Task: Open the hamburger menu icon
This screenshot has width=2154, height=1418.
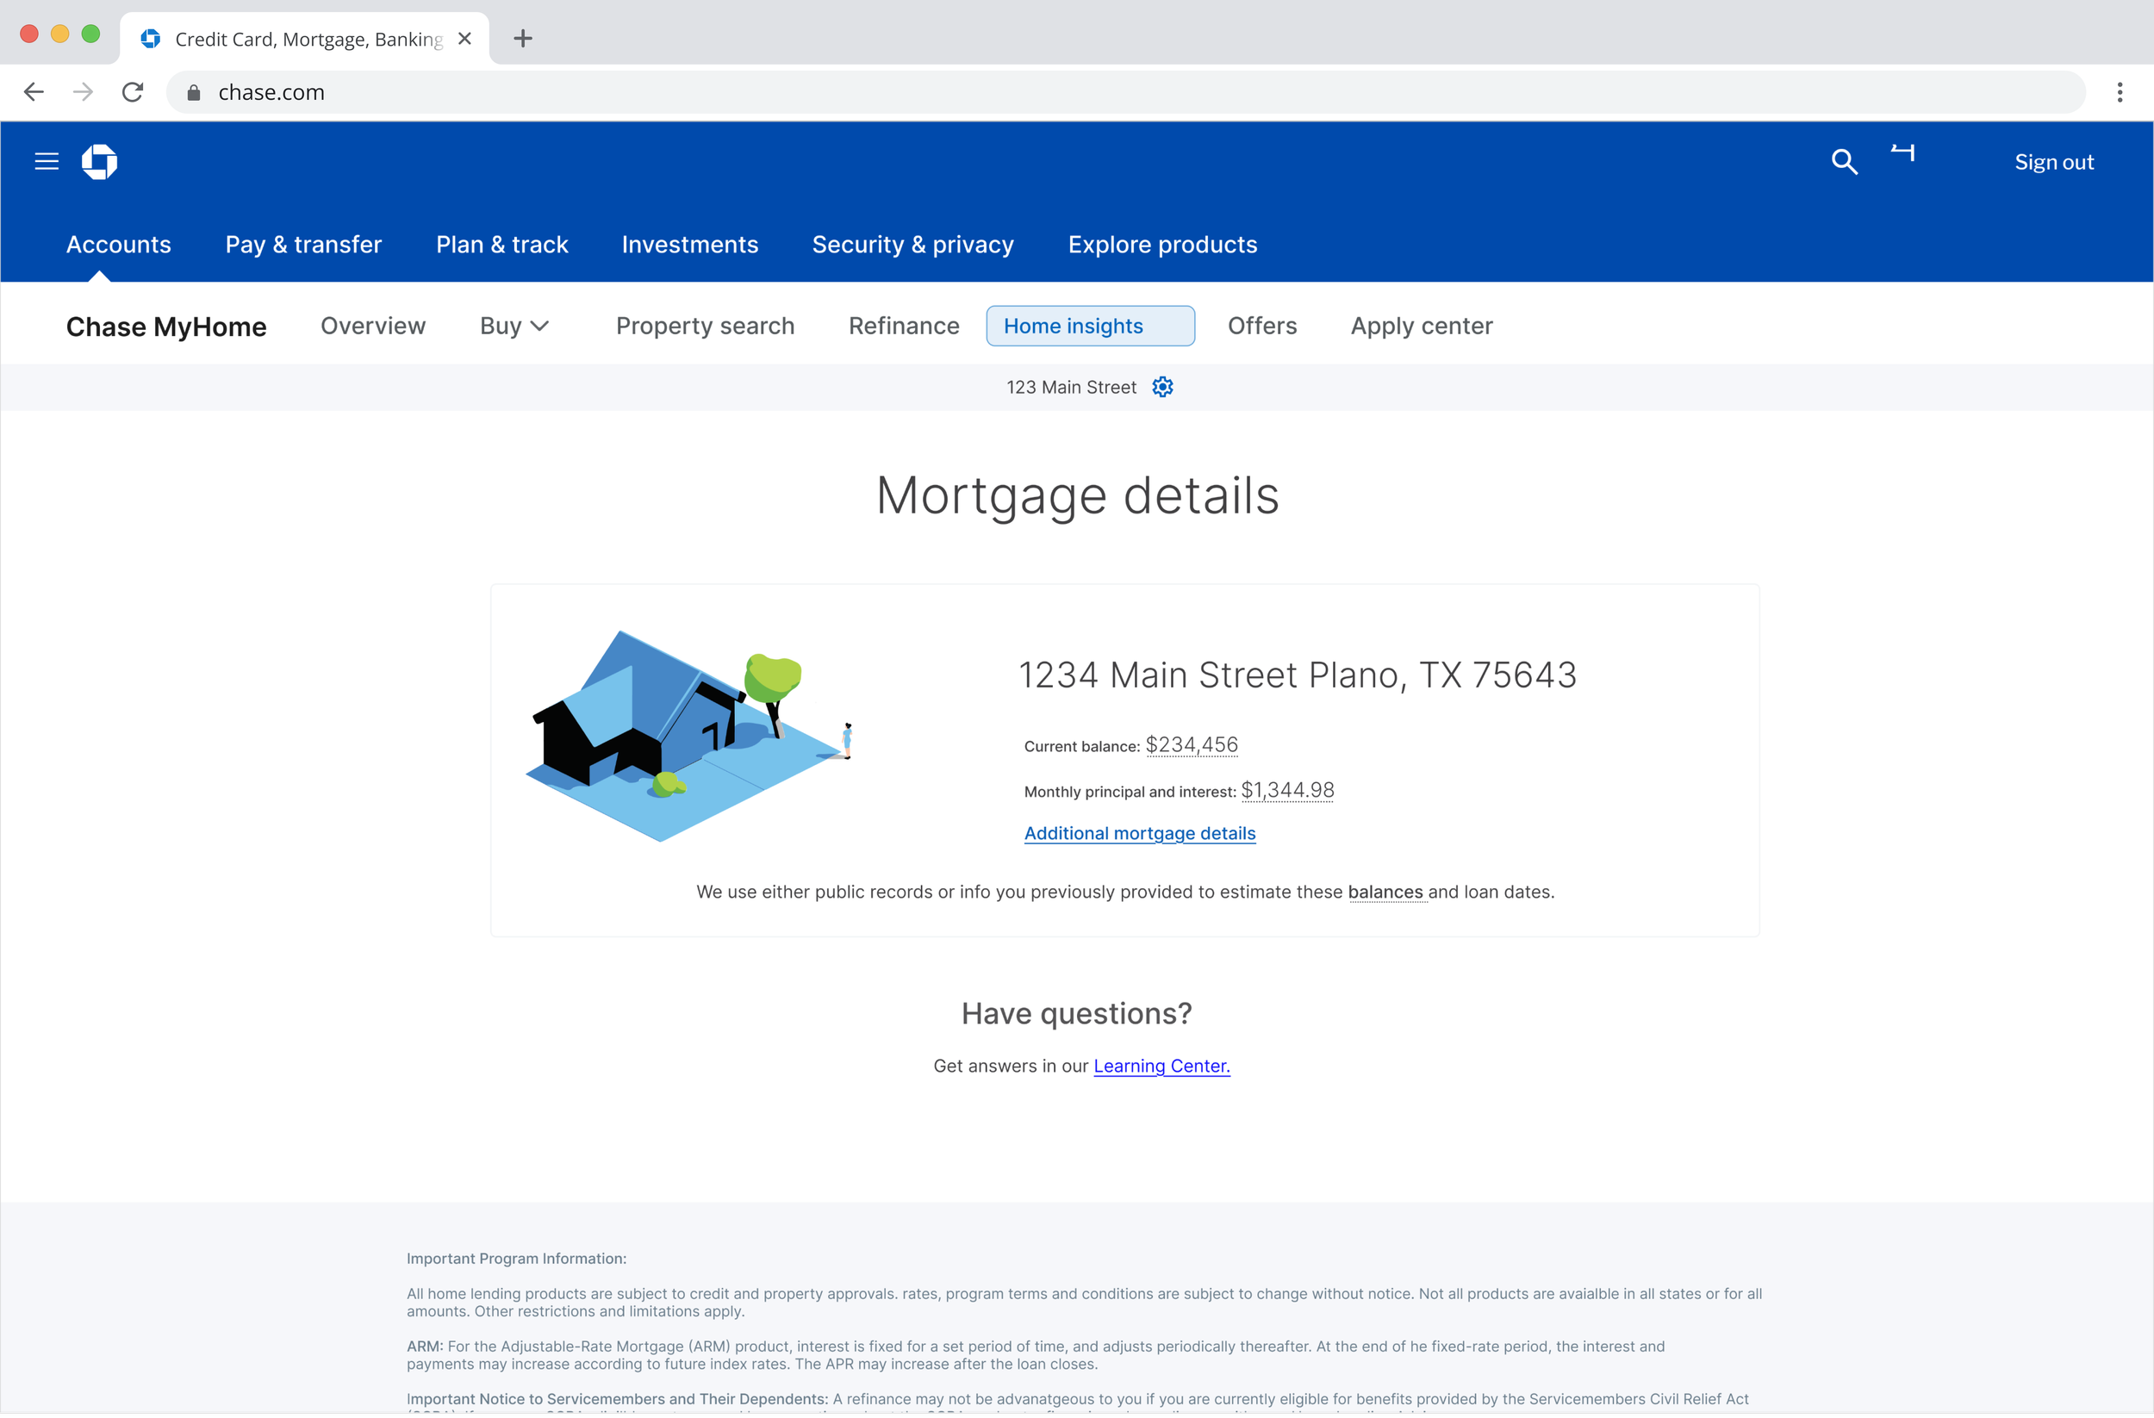Action: coord(47,162)
